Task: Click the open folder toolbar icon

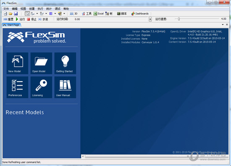Action: [10, 14]
